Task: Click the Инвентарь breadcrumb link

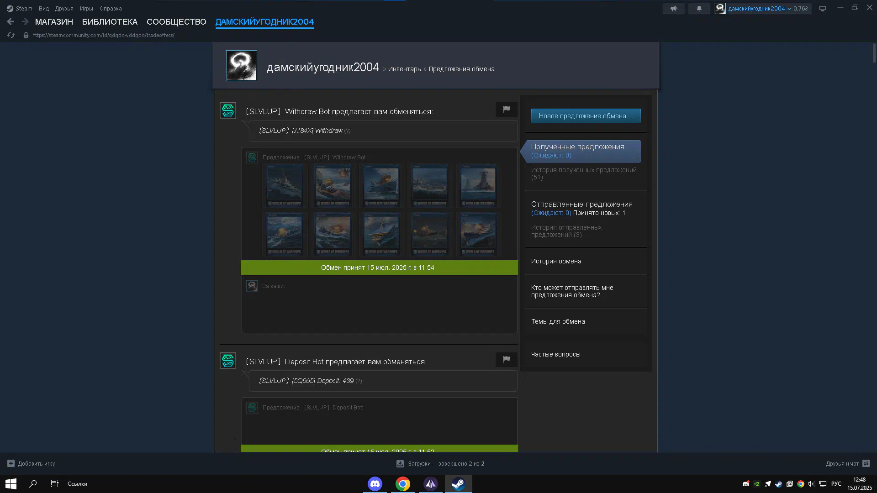Action: tap(404, 69)
